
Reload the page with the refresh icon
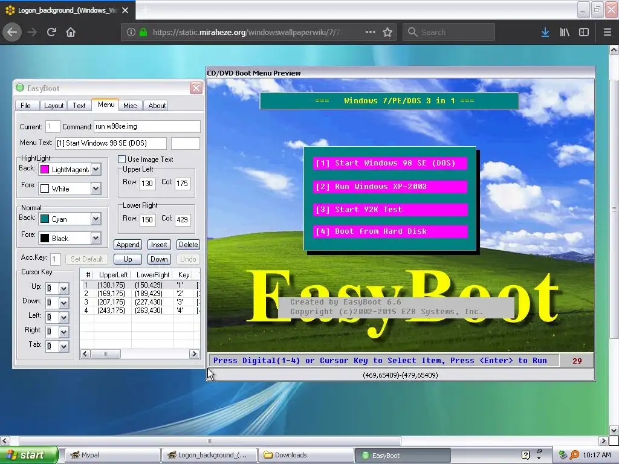click(51, 32)
